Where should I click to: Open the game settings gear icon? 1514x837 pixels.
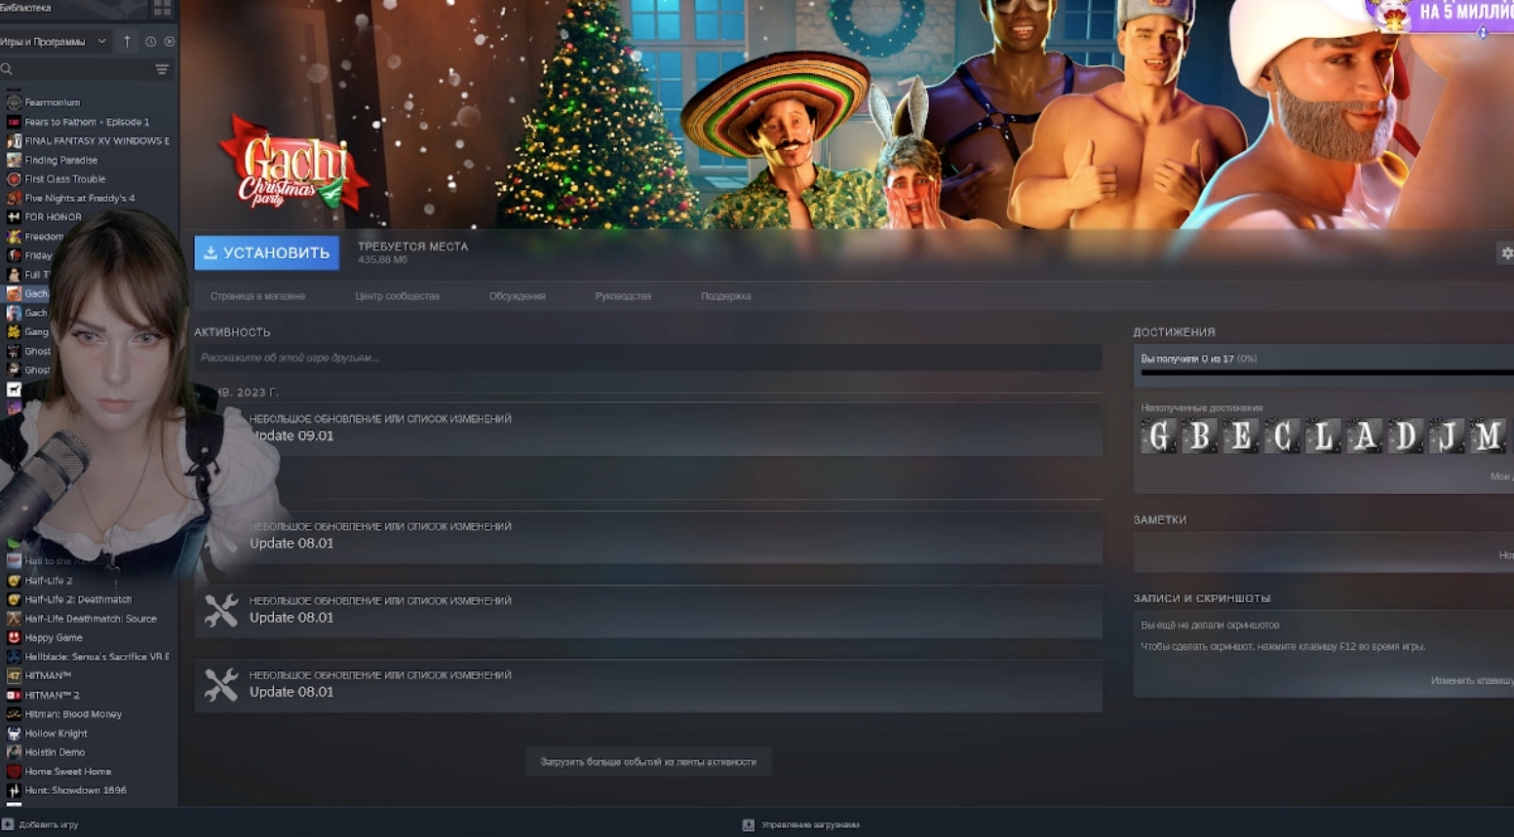point(1506,253)
